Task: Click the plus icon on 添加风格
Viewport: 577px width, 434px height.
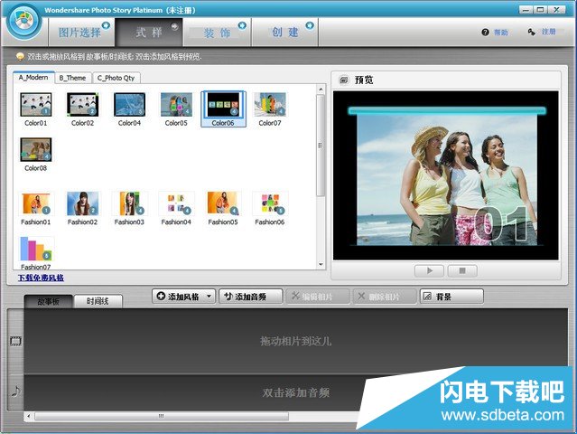Action: pos(161,296)
